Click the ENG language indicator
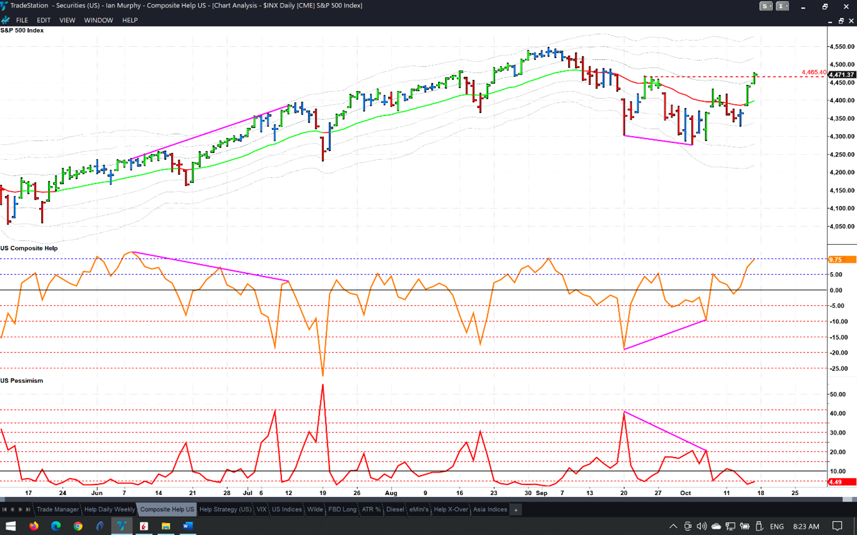The width and height of the screenshot is (857, 535). click(x=776, y=526)
